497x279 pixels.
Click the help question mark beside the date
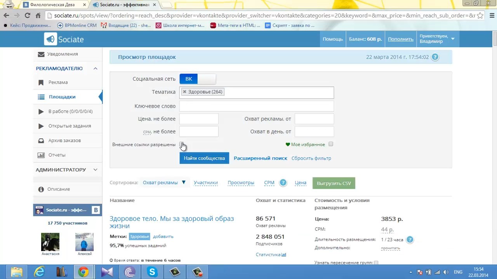[x=435, y=57]
